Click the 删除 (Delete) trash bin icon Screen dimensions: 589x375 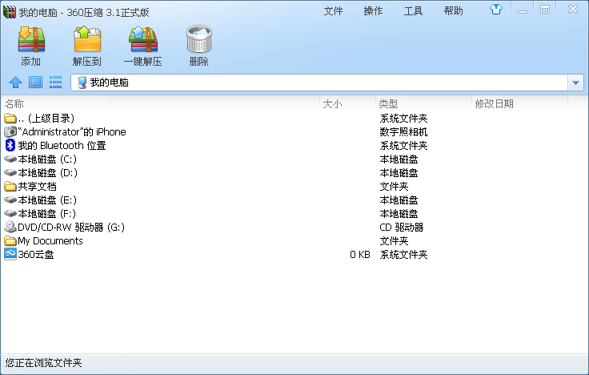tap(198, 40)
